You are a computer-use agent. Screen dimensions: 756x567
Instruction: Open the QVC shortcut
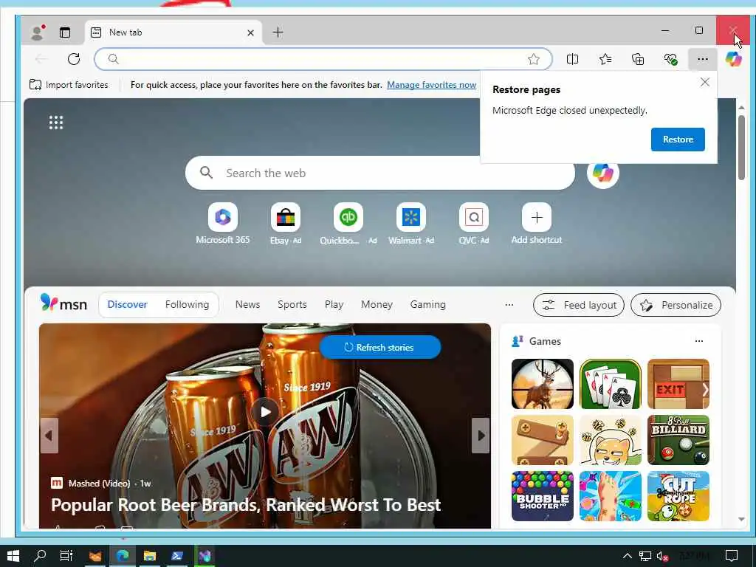click(473, 224)
